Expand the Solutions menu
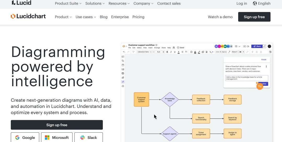282x142 pixels. 95,3
